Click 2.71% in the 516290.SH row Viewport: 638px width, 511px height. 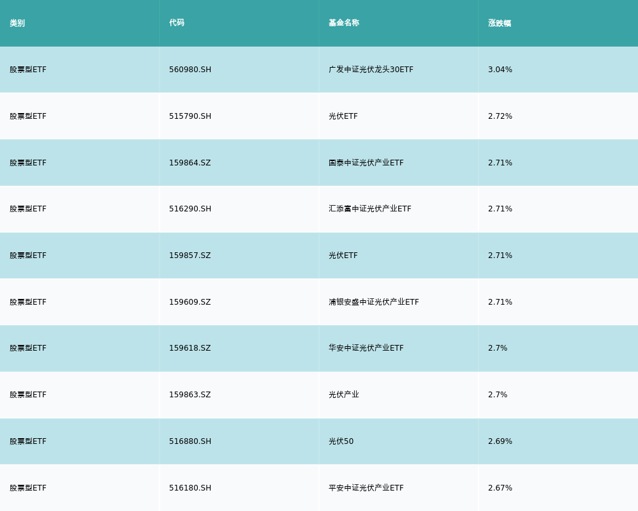point(500,209)
